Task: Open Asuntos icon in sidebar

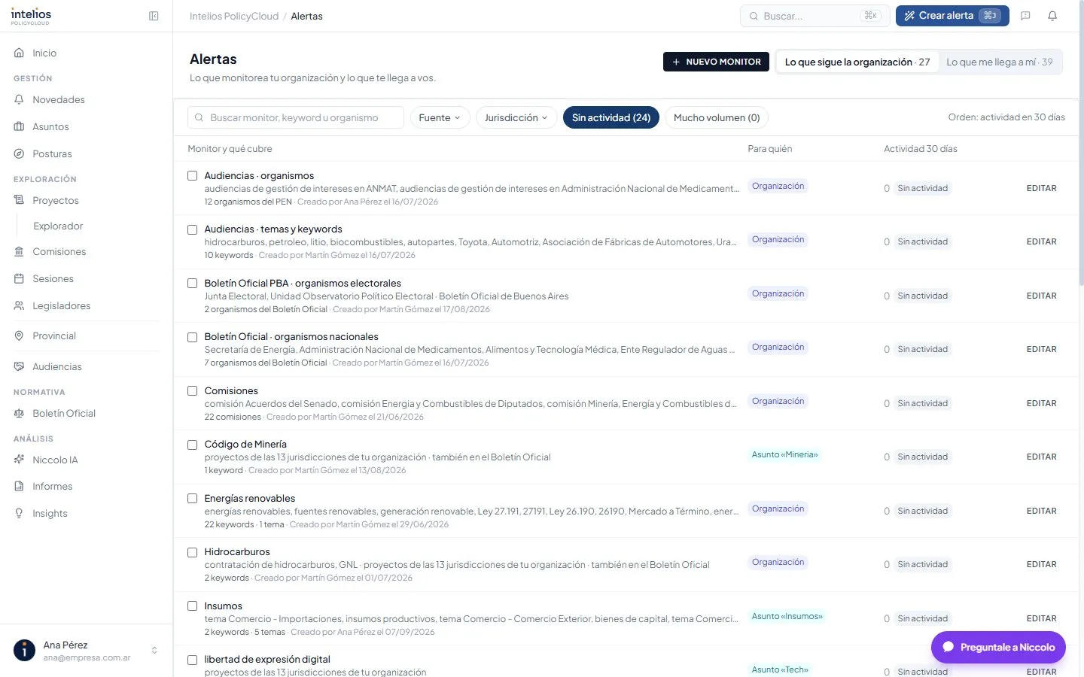Action: pyautogui.click(x=20, y=127)
